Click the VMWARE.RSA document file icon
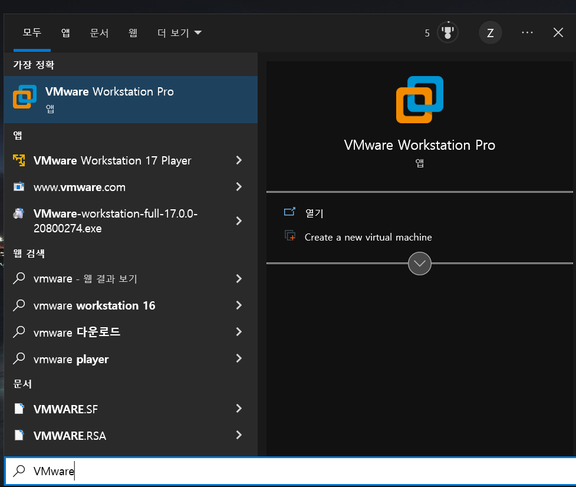This screenshot has height=487, width=576. click(x=19, y=435)
